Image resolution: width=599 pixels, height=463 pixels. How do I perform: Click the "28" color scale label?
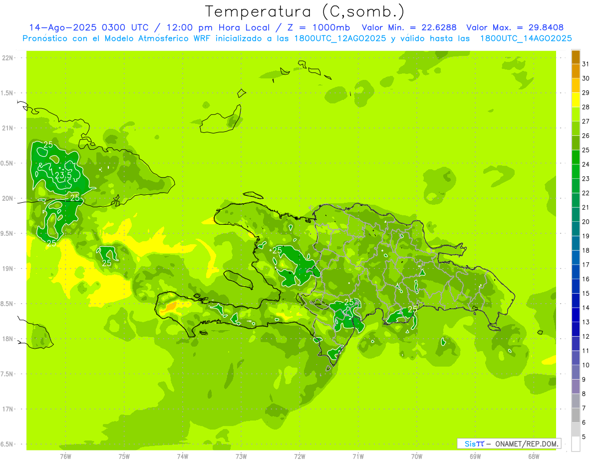pos(586,107)
